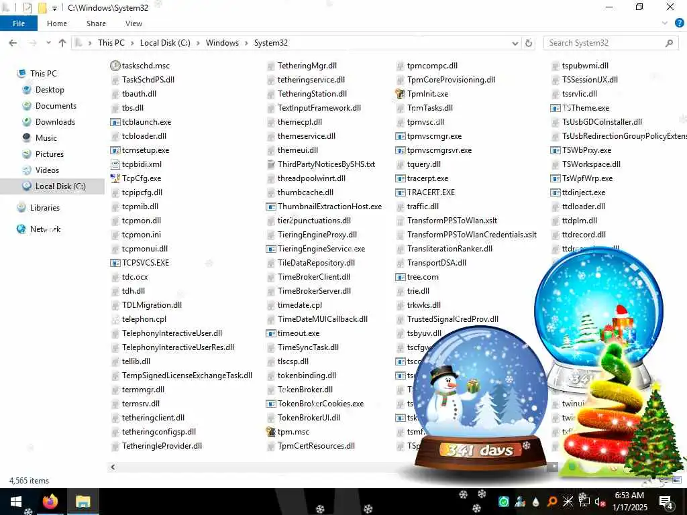This screenshot has height=515, width=687.
Task: Open Firefox from the taskbar
Action: [50, 502]
